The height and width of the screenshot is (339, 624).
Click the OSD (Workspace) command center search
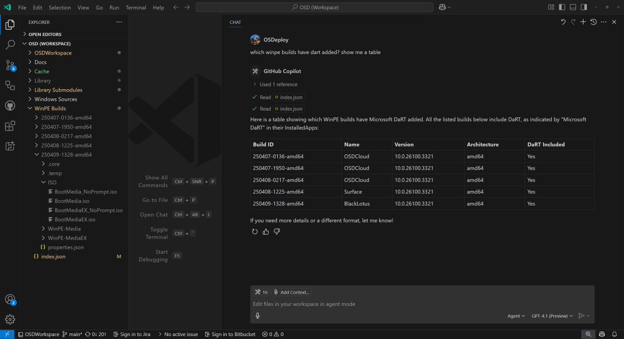click(314, 7)
